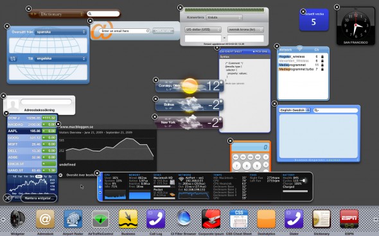Show more widgets using the bar's right arrow
Image resolution: width=379 pixels, height=236 pixels.
point(376,219)
